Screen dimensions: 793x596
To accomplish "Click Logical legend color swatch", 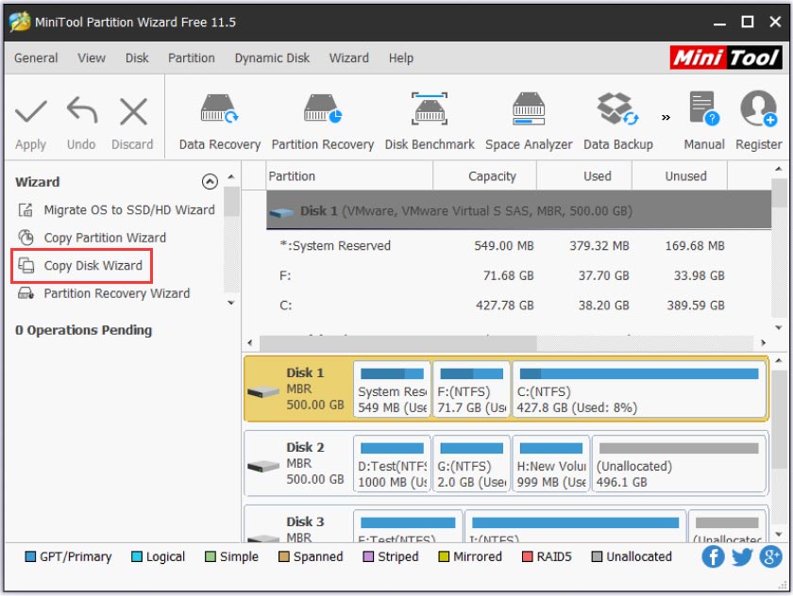I will pyautogui.click(x=137, y=556).
